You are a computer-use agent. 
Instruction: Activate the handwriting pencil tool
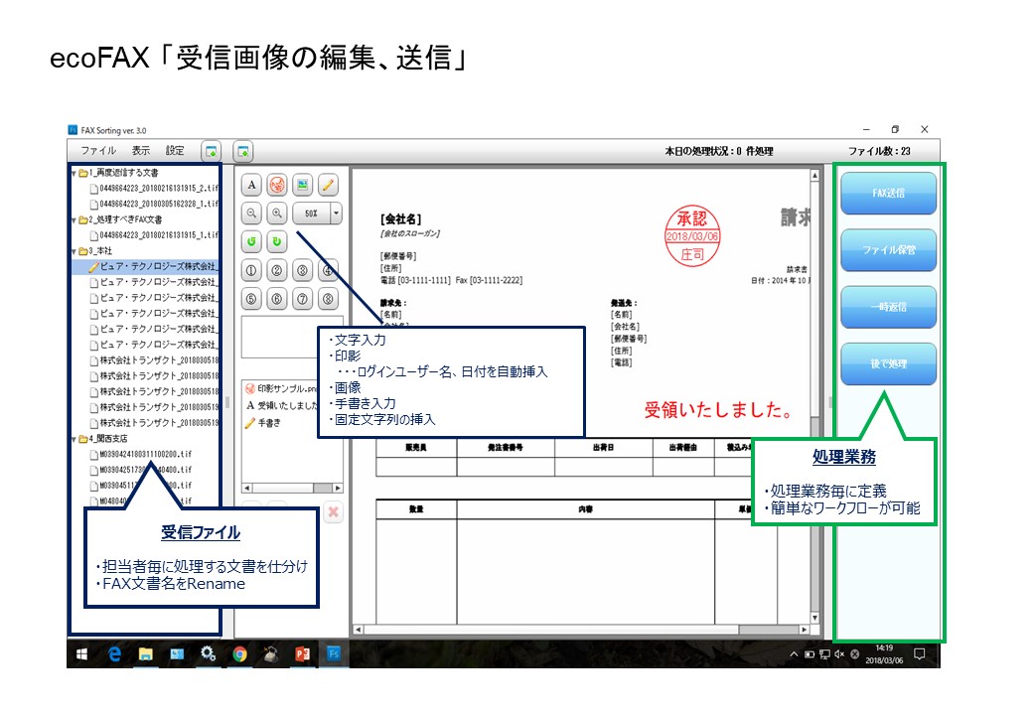coord(328,185)
